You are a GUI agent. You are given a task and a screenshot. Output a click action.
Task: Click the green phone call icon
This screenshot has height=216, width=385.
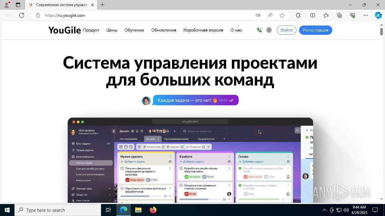(x=259, y=30)
